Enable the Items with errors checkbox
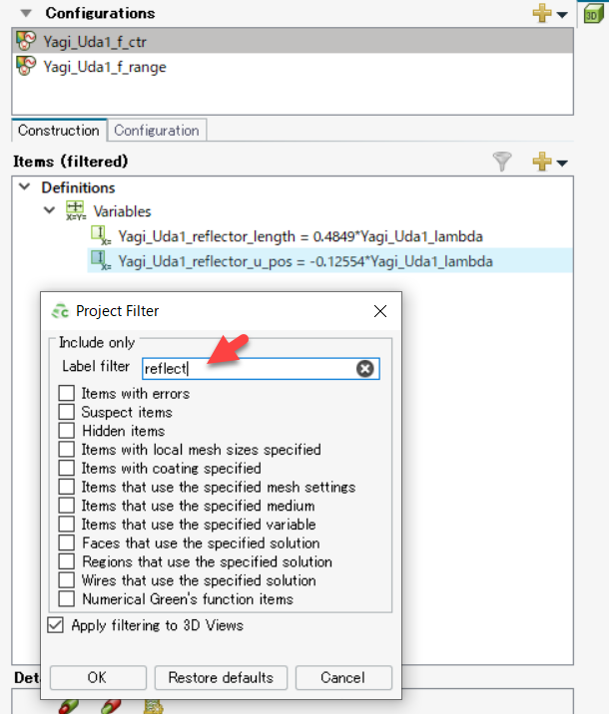 [67, 393]
